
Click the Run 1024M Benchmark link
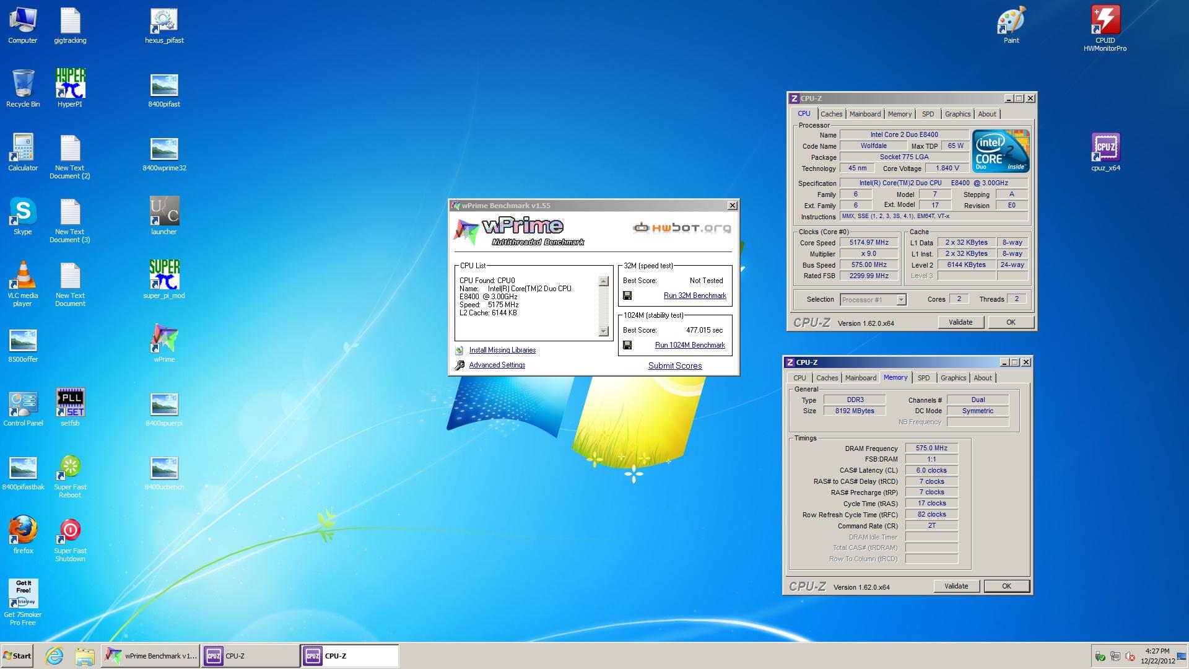[x=690, y=345]
